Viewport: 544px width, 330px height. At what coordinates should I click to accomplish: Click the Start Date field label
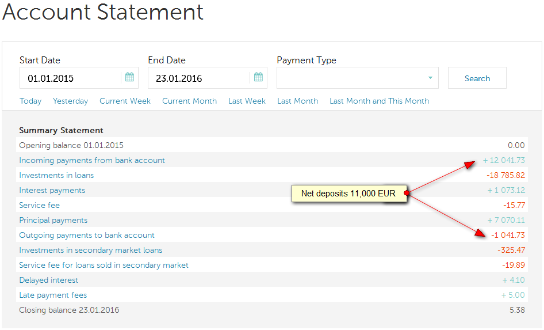point(40,60)
